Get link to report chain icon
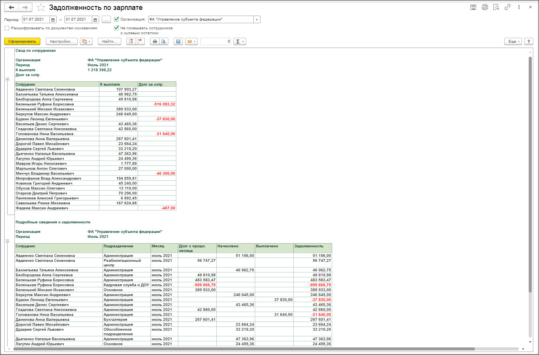 507,7
